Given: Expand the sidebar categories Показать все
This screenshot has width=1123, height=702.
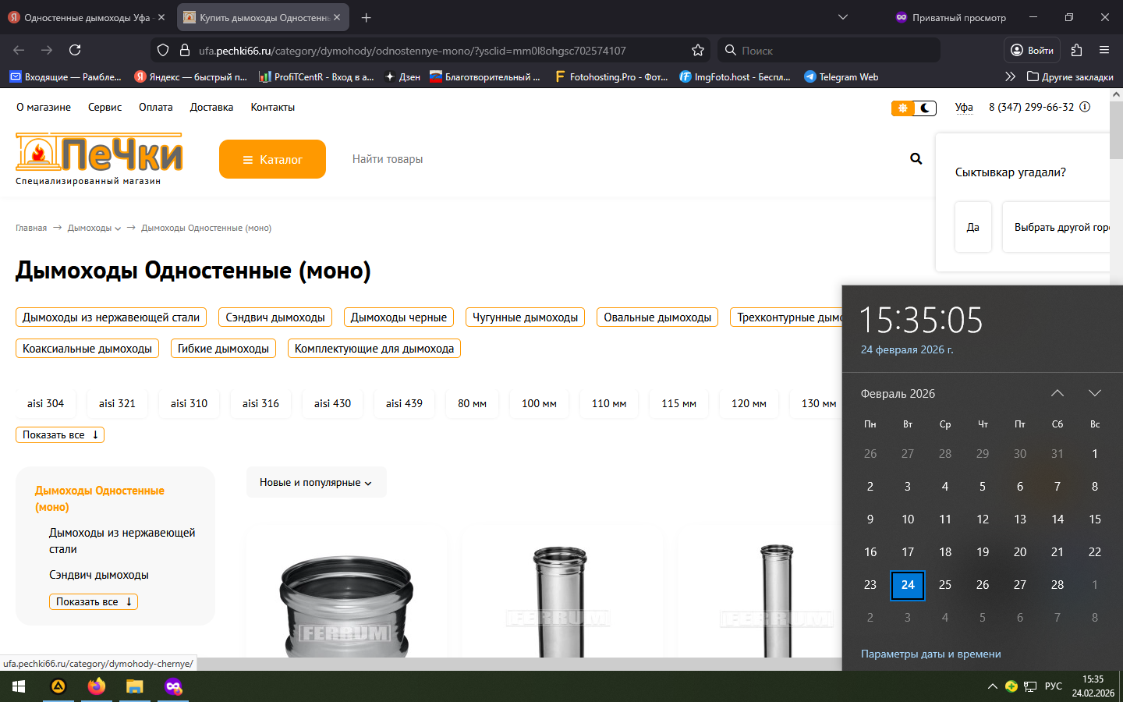Looking at the screenshot, I should 94,602.
